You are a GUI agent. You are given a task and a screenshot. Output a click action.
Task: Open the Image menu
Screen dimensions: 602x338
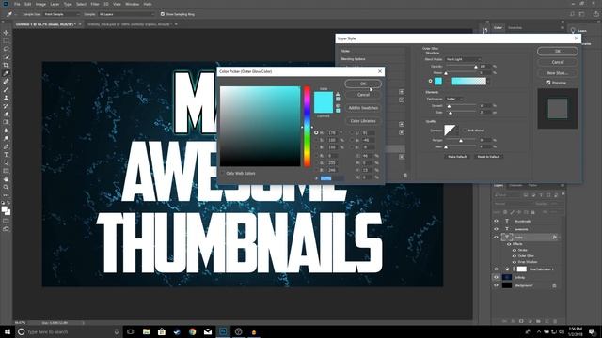pos(40,4)
